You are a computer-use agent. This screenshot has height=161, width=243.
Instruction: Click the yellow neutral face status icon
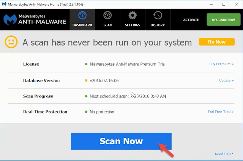pos(11,42)
